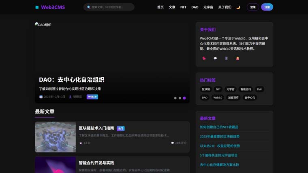Open link 5个值得关注的元宇宙项目
The image size is (308, 173).
[218, 155]
